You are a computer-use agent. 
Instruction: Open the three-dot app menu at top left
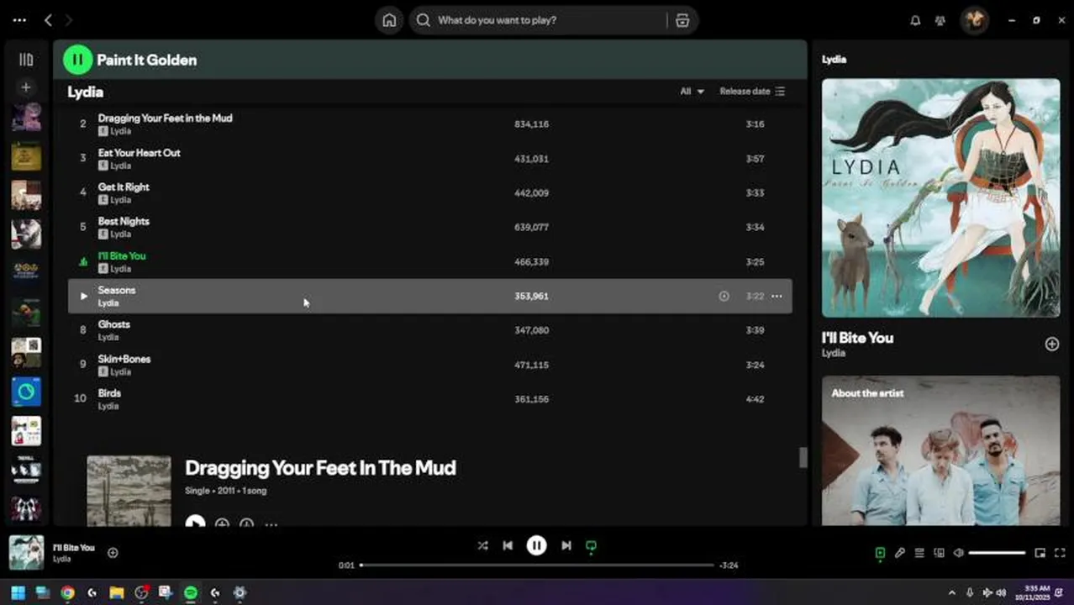(x=19, y=20)
